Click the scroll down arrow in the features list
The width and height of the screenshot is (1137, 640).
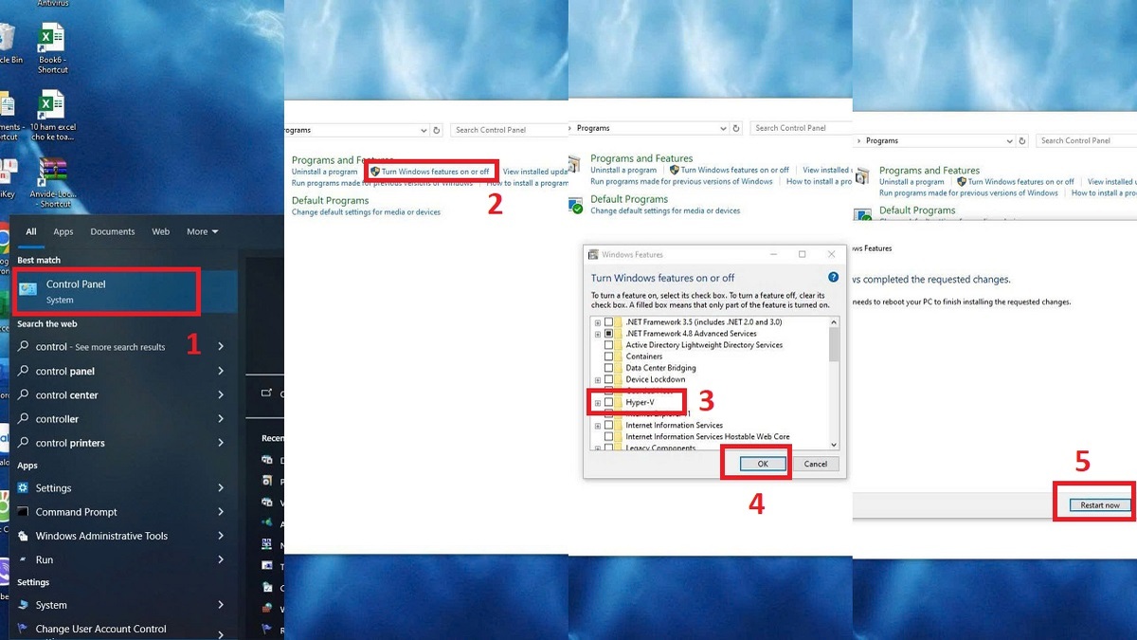click(x=834, y=445)
